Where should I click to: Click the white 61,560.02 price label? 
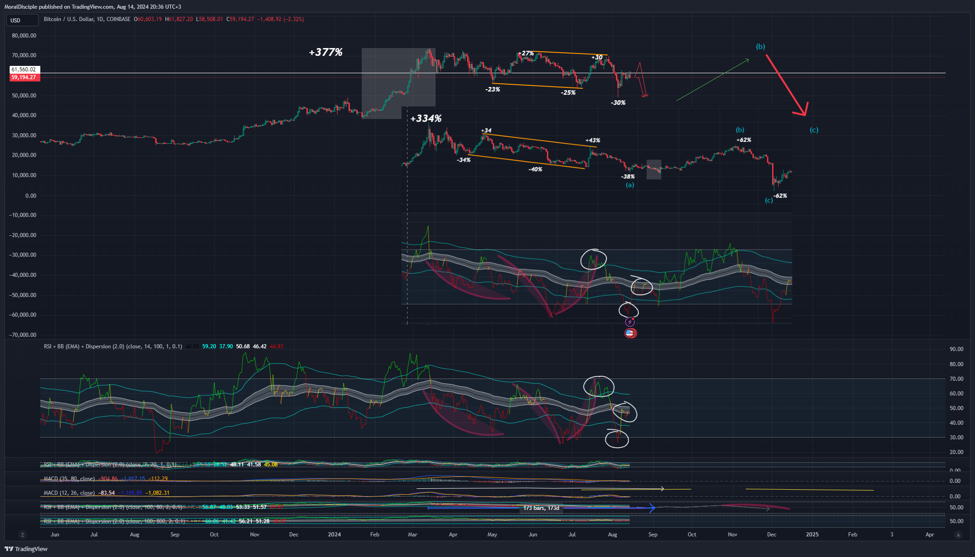click(x=24, y=70)
